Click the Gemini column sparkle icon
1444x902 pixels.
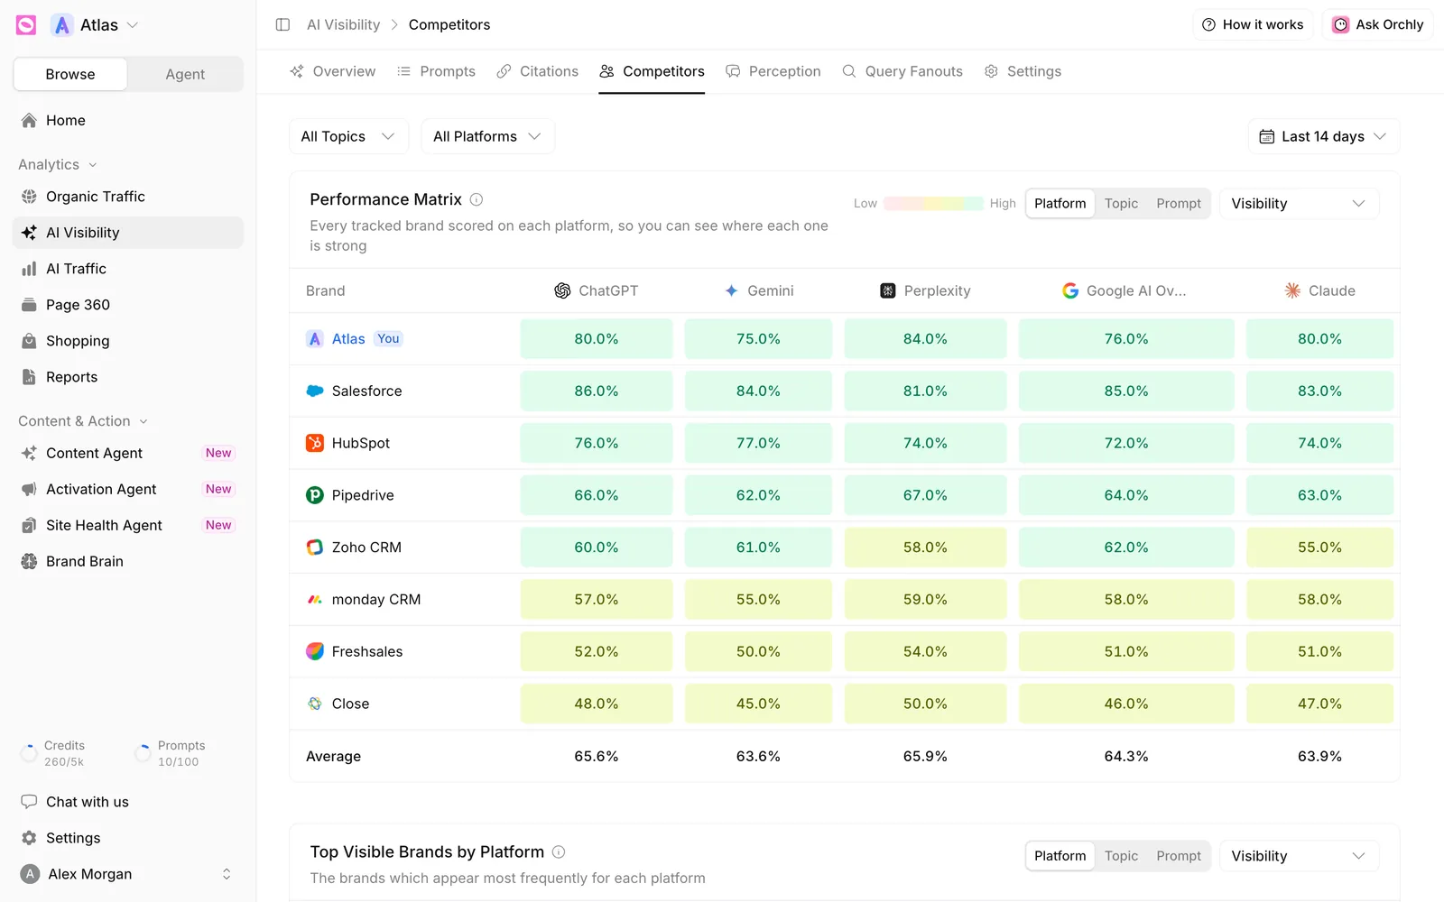[732, 290]
